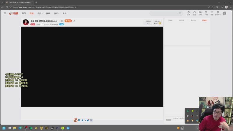Viewport: 233px width, 131px height.
Task: Open taskbar weather widget
Action: click(x=180, y=128)
